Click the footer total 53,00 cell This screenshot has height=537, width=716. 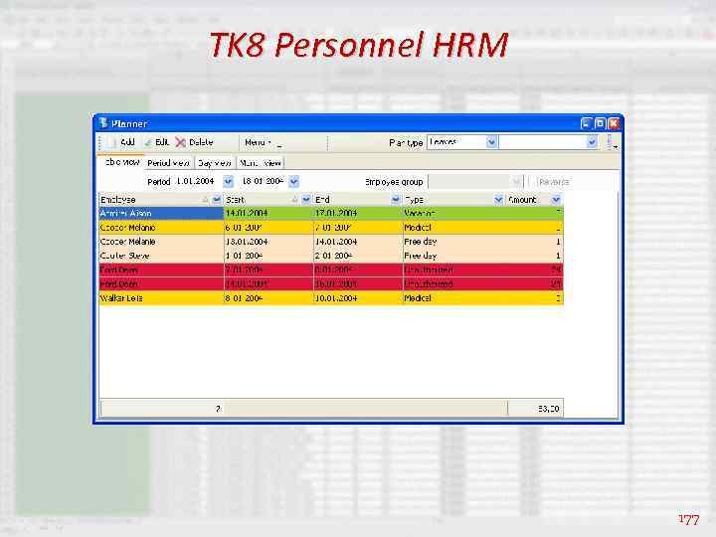tap(536, 409)
